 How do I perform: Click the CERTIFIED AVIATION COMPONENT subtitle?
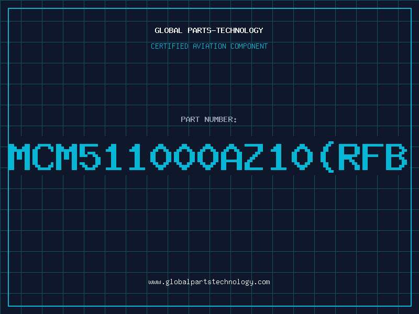pos(209,46)
